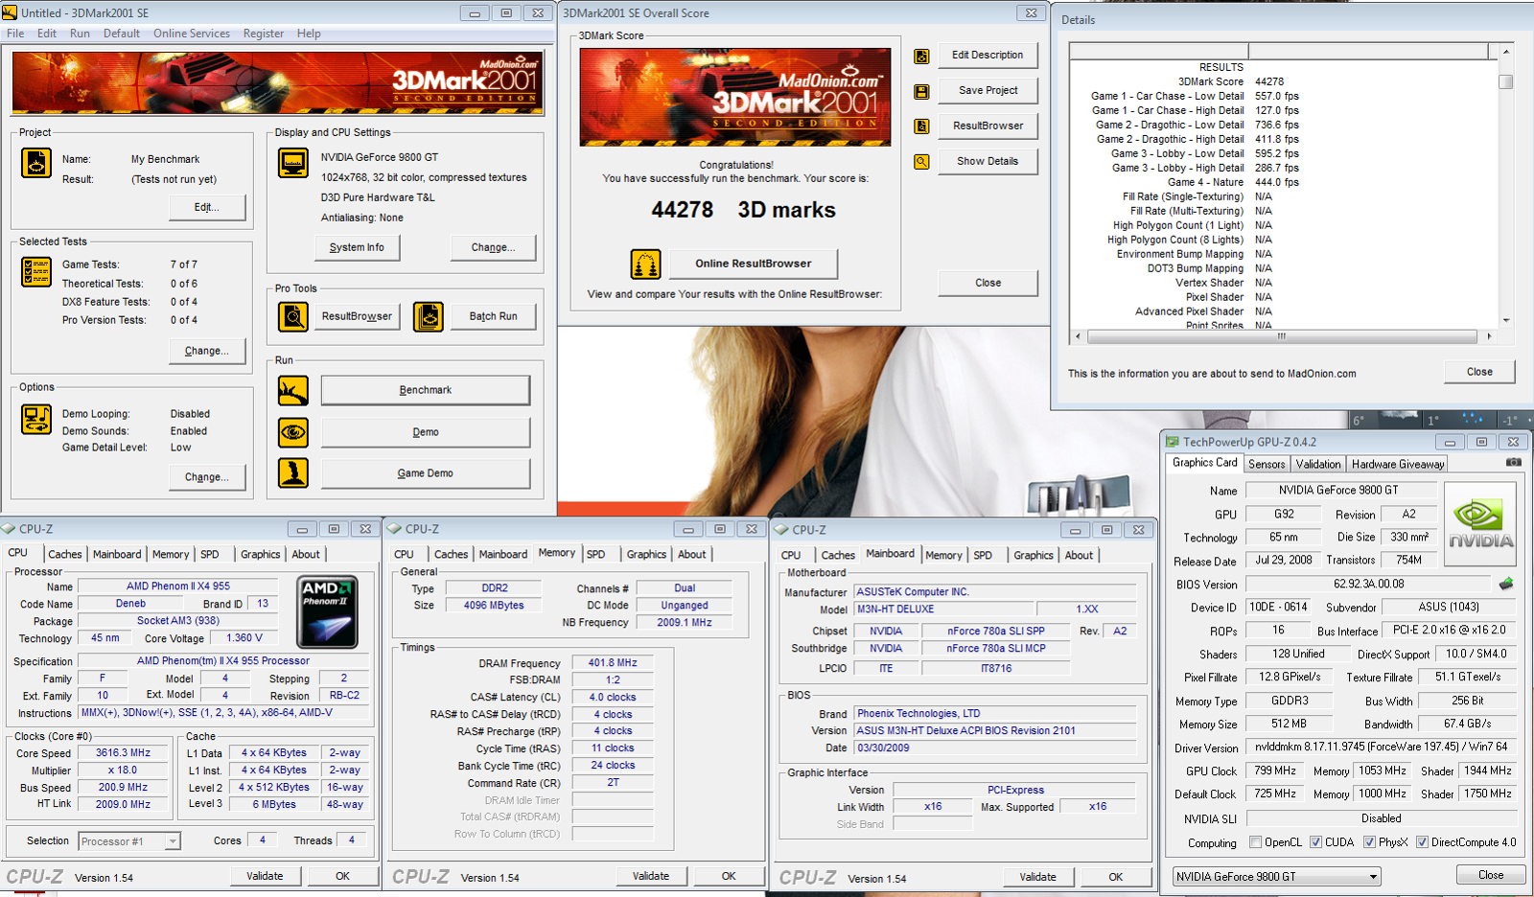Toggle the CUDA checkbox in GPU-Z
Screen dimensions: 1534x897
(x=1315, y=842)
